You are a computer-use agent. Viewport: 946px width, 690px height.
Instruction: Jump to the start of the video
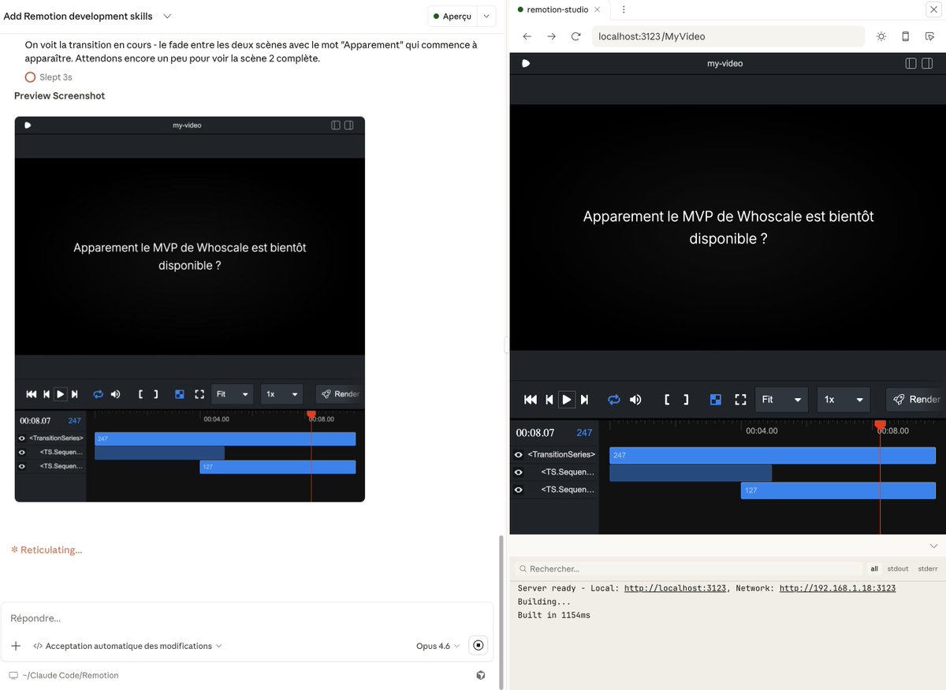pos(531,400)
